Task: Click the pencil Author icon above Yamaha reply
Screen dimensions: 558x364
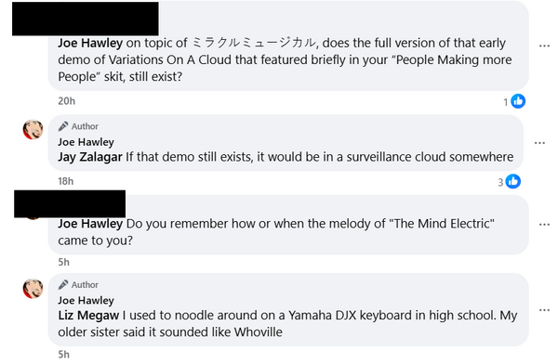Action: pyautogui.click(x=63, y=285)
